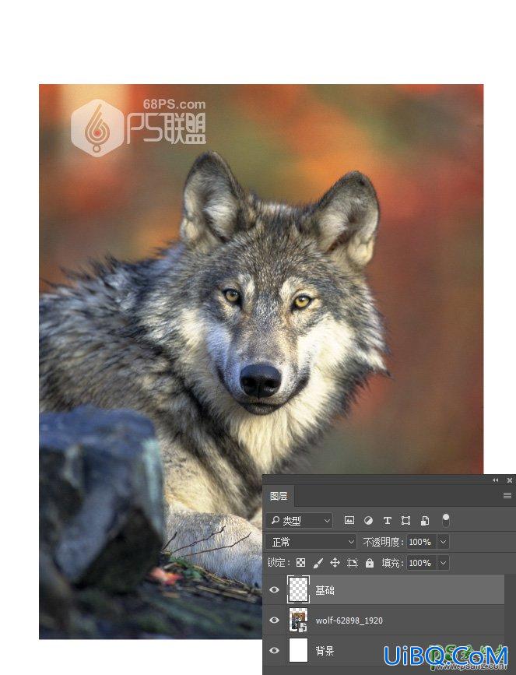
Task: Select layer name wolf-62898_1920
Action: pos(349,621)
